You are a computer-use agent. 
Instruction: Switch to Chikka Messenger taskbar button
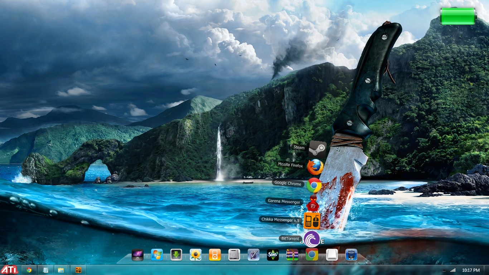click(78, 270)
